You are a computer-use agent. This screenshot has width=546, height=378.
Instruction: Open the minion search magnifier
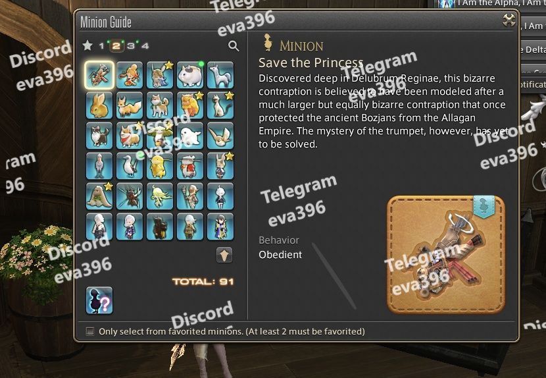point(234,45)
